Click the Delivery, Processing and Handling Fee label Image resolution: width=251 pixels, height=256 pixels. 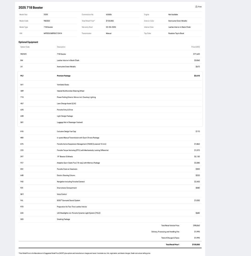(165, 232)
